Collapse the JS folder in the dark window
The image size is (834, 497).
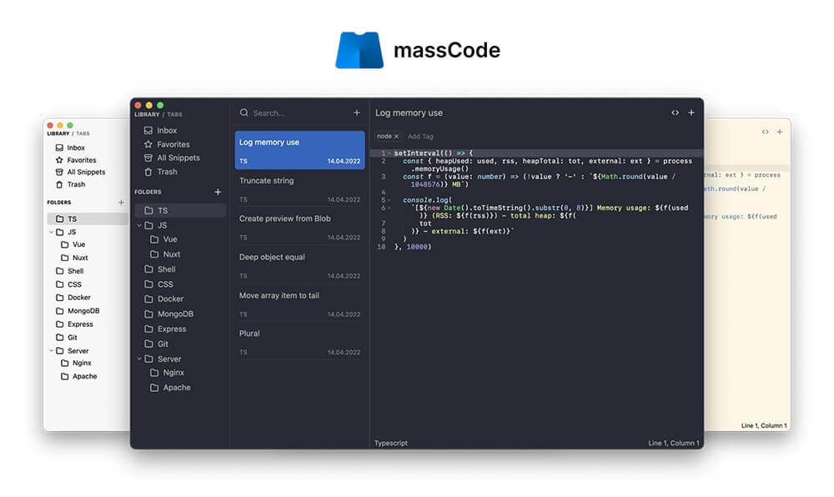(139, 225)
